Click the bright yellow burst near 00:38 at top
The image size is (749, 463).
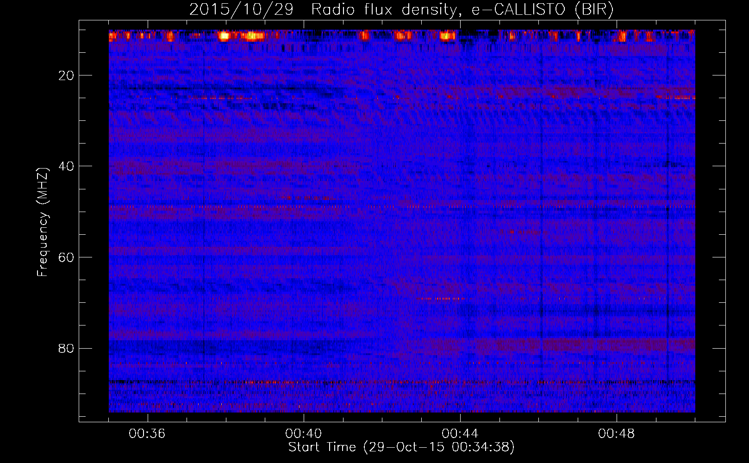pos(225,36)
